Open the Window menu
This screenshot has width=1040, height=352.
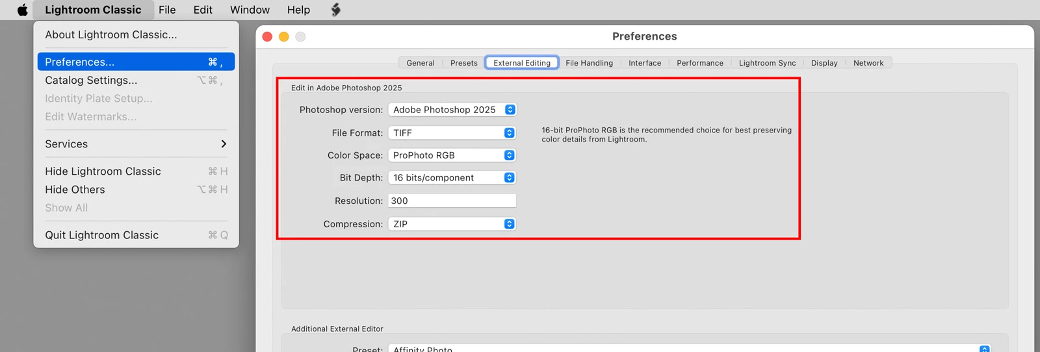[250, 10]
